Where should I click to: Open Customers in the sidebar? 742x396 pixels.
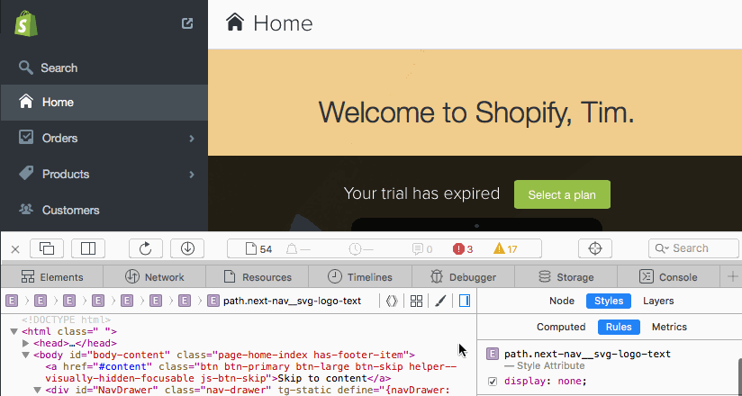coord(104,210)
